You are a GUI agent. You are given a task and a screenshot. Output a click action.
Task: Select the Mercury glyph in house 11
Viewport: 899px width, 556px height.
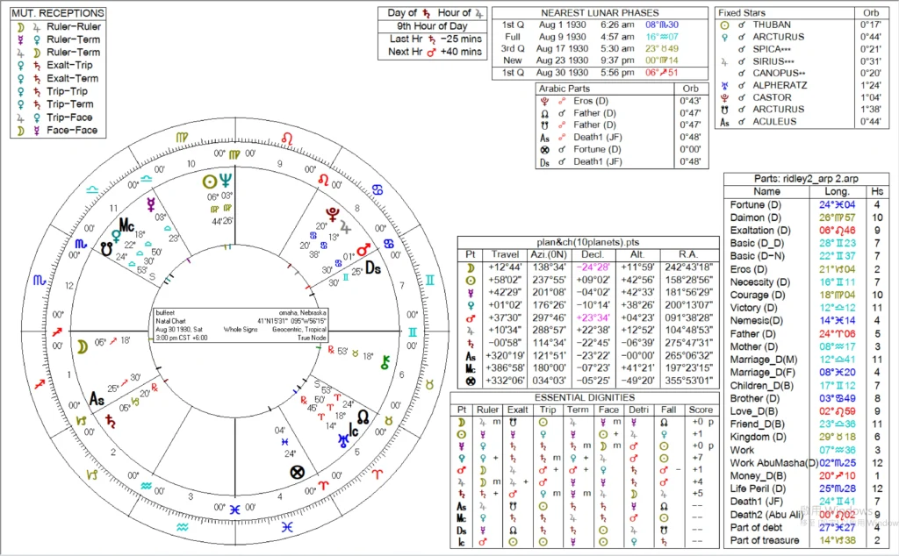152,204
